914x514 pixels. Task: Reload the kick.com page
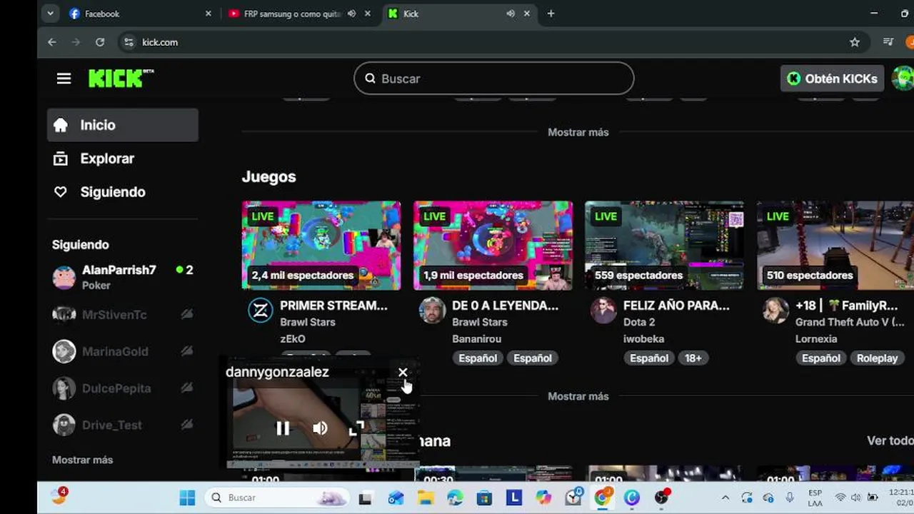click(100, 42)
